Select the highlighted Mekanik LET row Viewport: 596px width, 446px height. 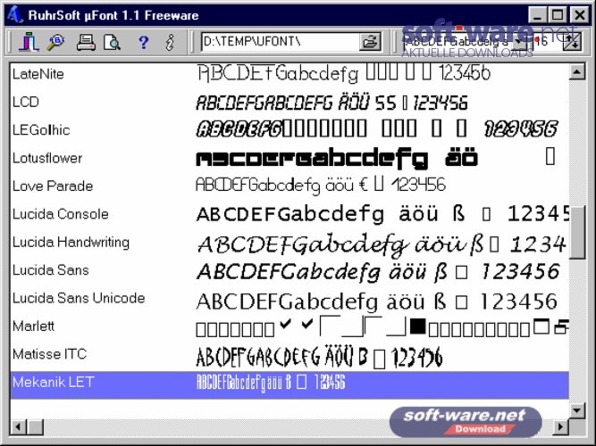click(x=290, y=384)
